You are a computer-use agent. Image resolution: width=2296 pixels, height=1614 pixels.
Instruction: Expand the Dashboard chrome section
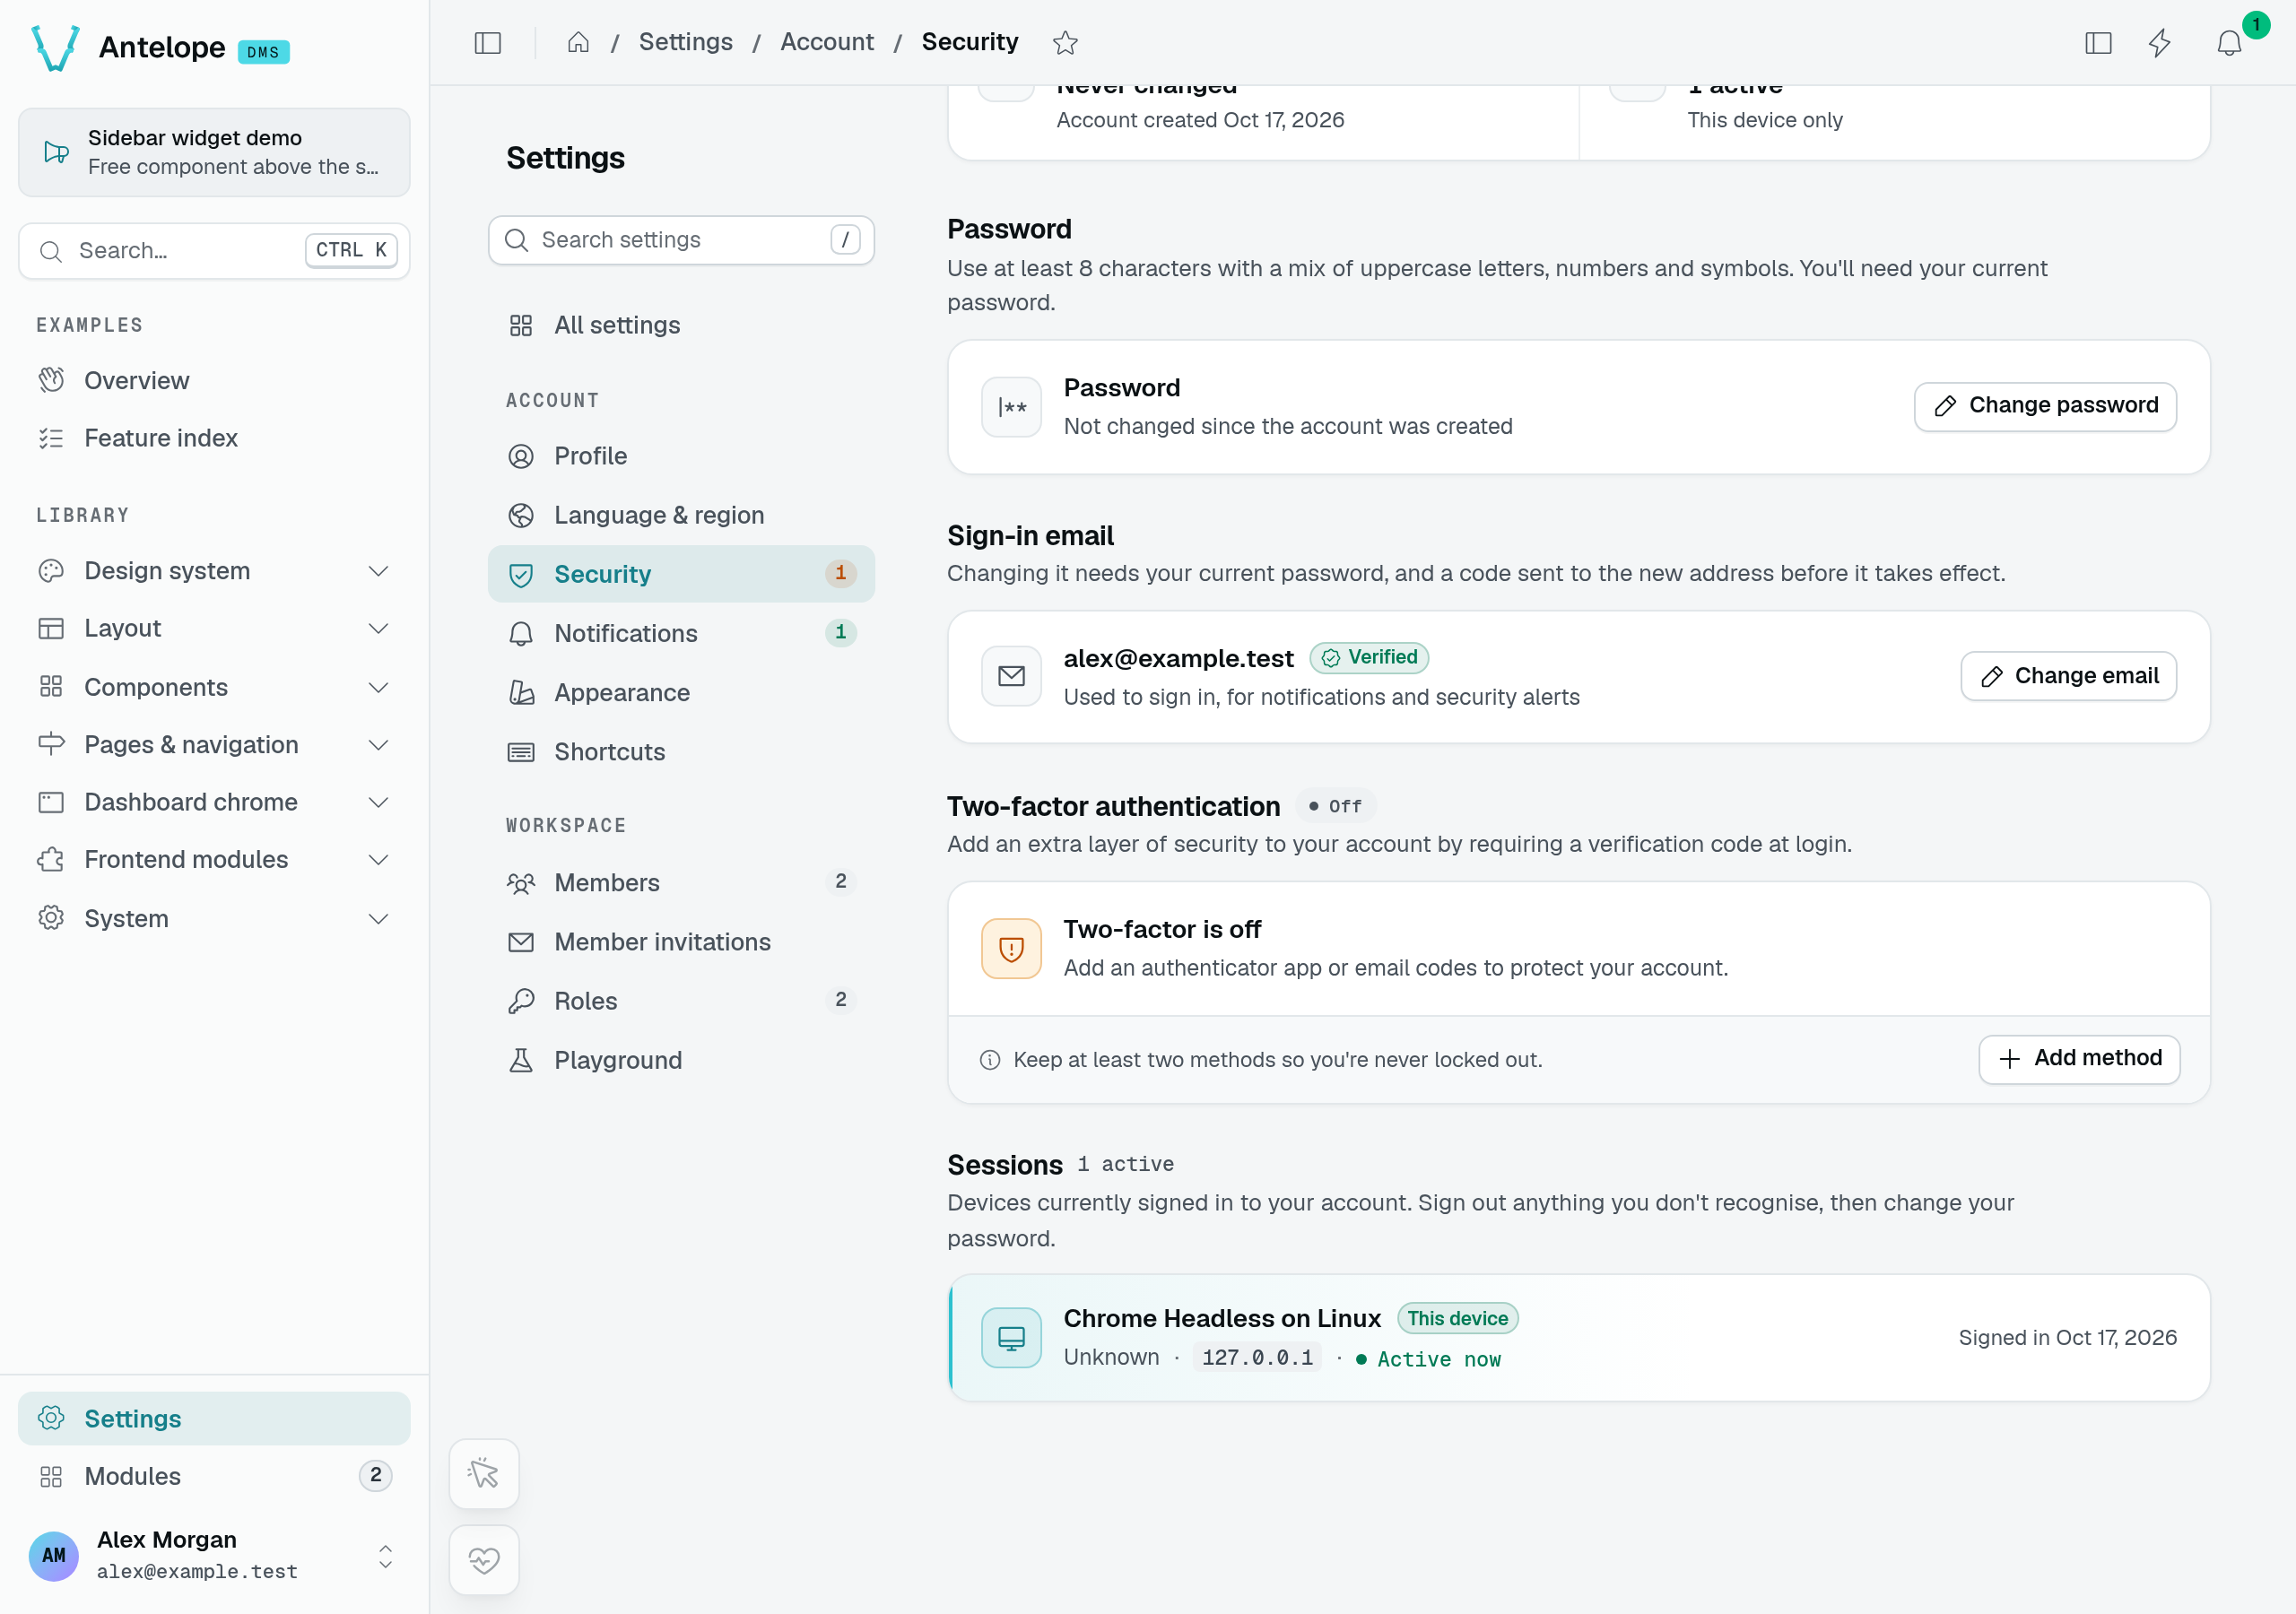pos(214,802)
